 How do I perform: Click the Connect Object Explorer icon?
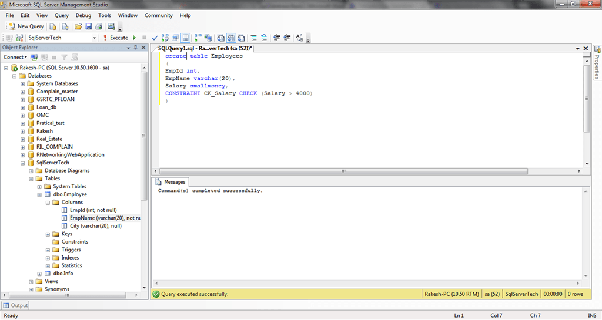point(34,57)
